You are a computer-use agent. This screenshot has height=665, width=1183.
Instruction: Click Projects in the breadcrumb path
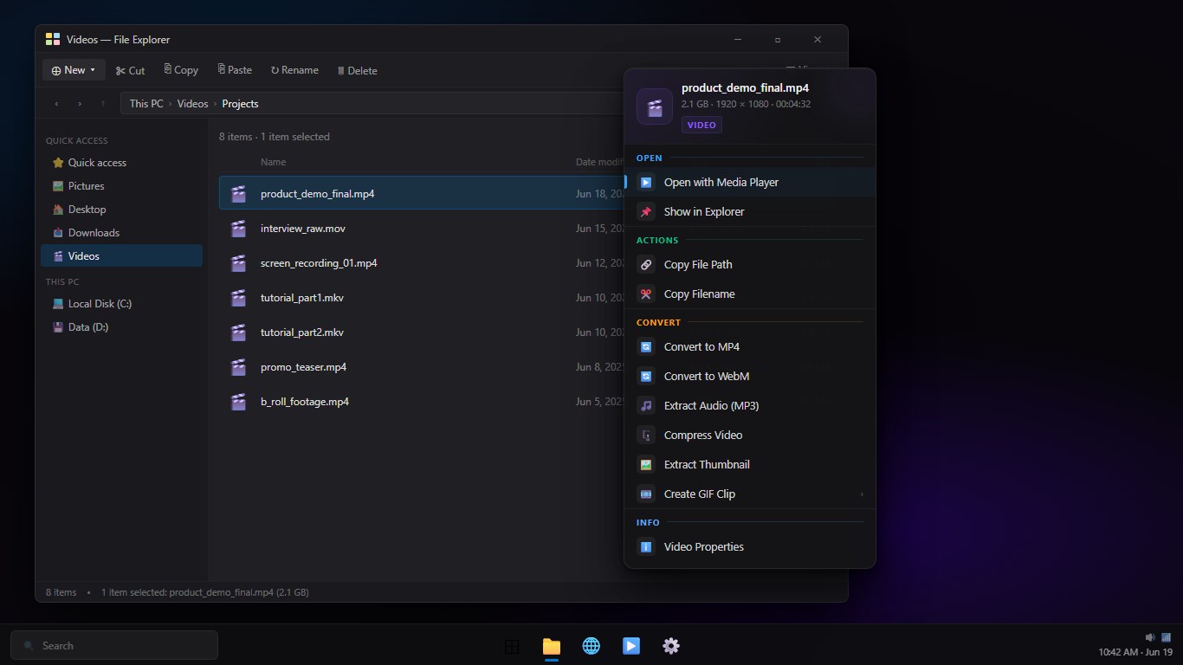click(240, 104)
